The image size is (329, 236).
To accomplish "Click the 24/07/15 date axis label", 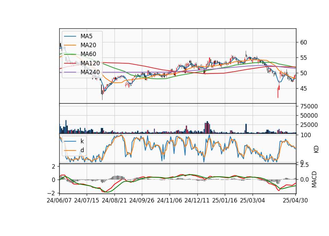I will [86, 200].
